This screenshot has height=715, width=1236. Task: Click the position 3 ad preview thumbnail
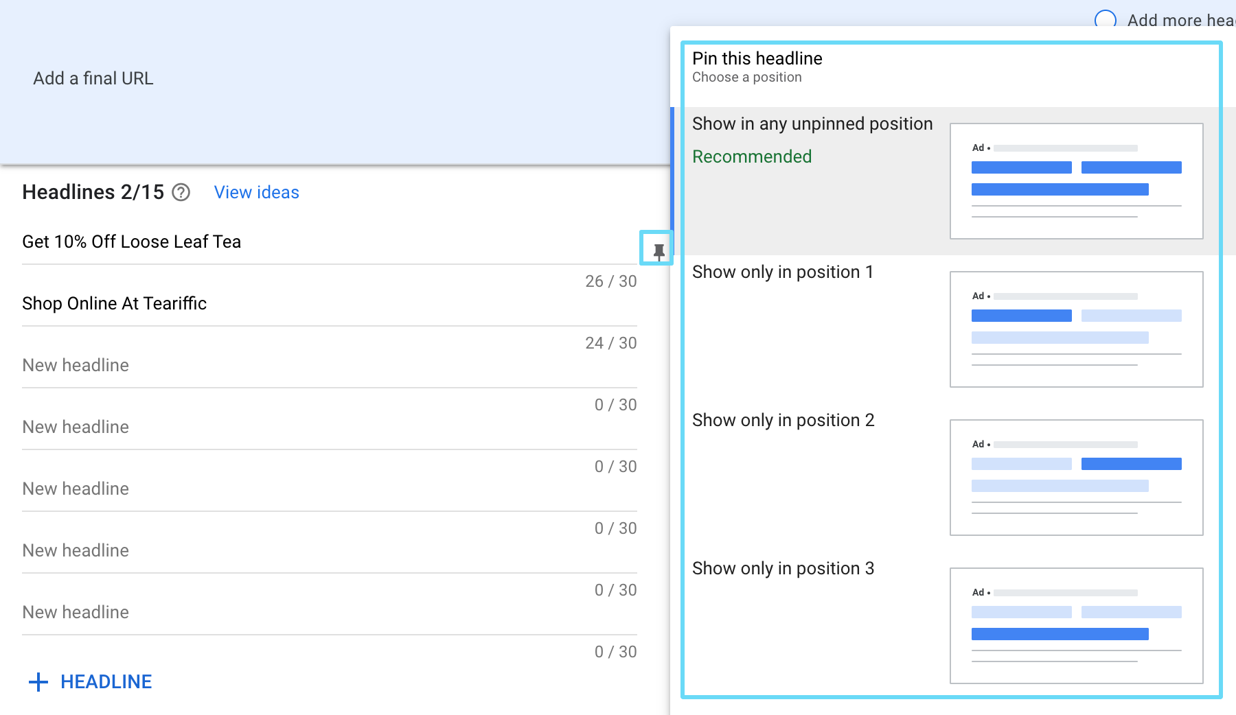pos(1076,626)
